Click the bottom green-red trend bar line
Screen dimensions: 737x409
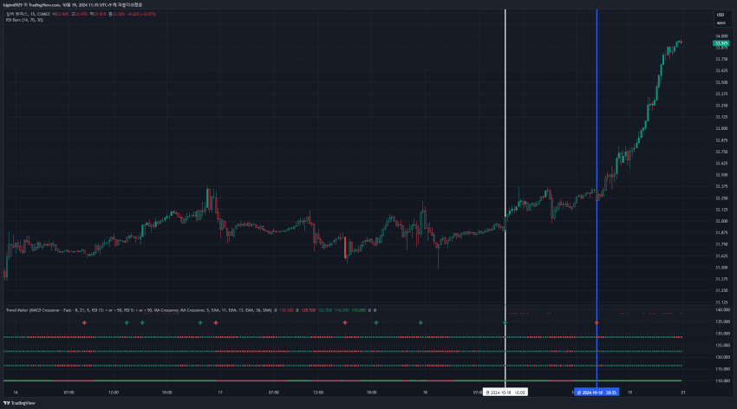pyautogui.click(x=347, y=380)
